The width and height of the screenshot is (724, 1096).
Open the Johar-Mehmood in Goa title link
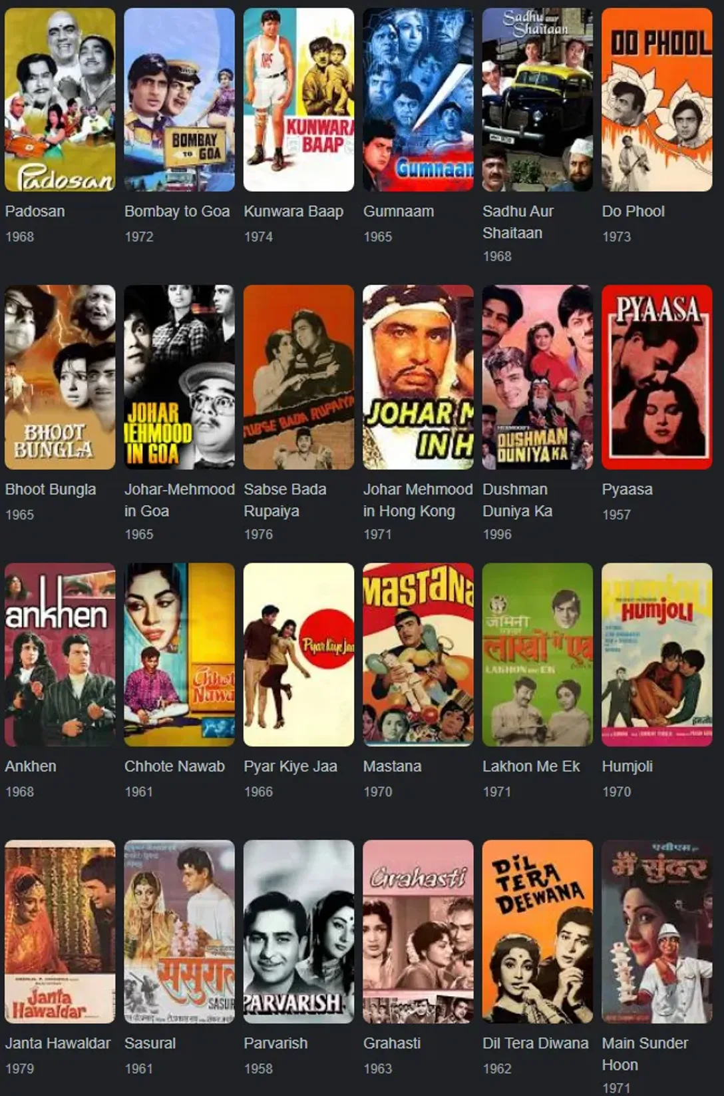(180, 500)
